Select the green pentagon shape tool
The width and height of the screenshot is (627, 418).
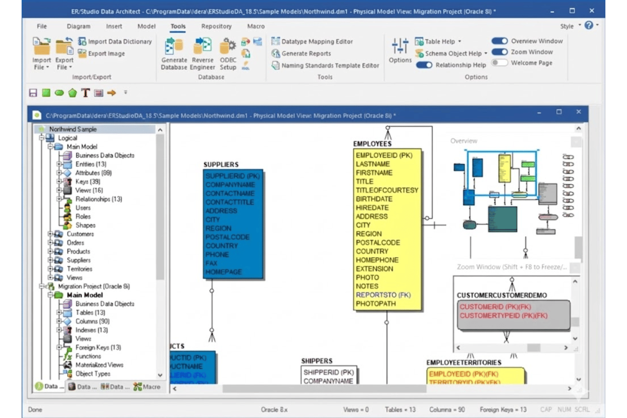coord(72,93)
